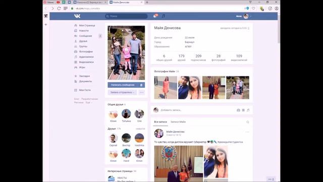The height and width of the screenshot is (182, 323).
Task: Open the post options menu on Майя's post
Action: pos(247,131)
